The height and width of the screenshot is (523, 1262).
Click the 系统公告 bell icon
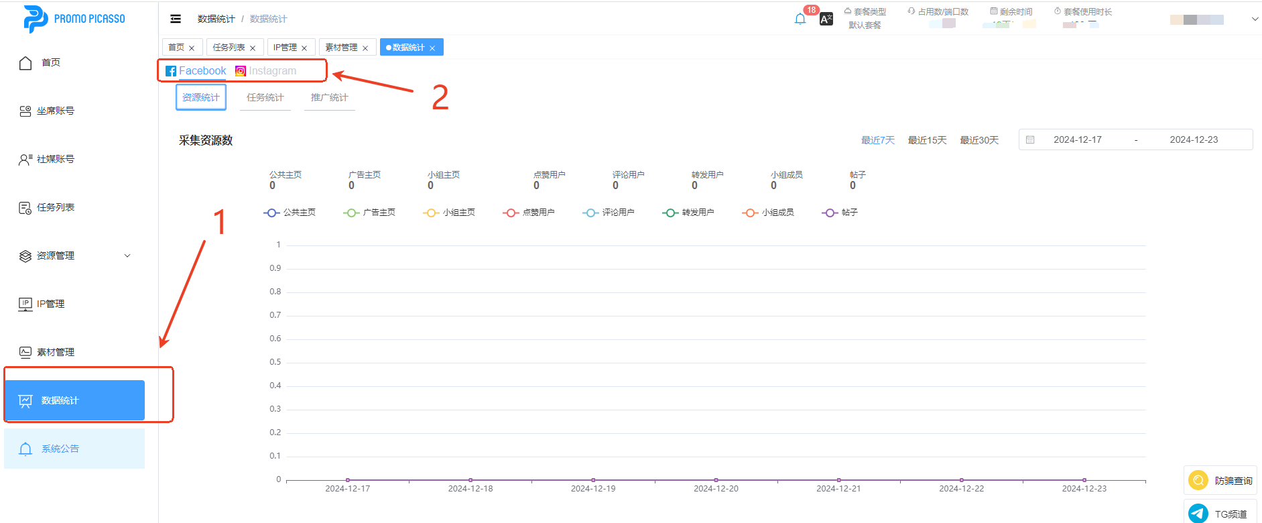click(25, 449)
